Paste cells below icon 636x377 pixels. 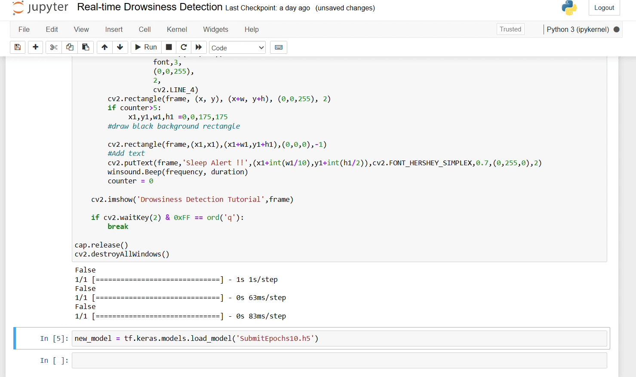click(86, 47)
